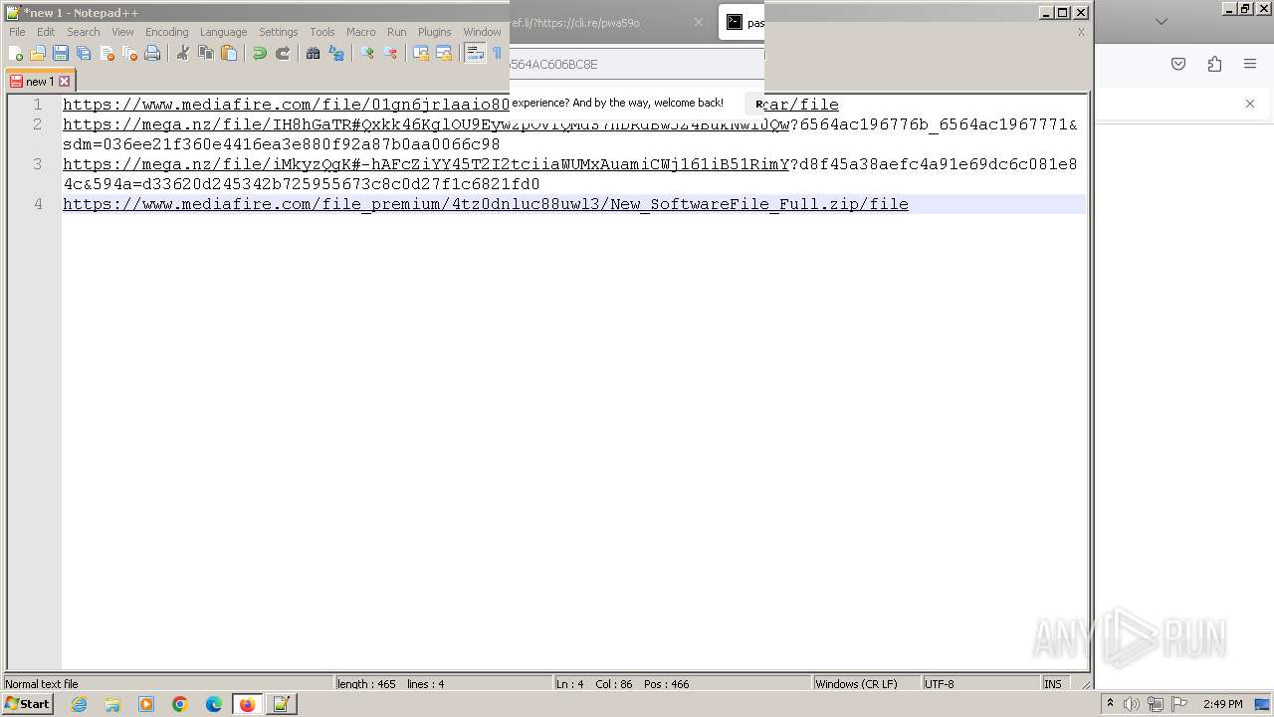Viewport: 1274px width, 717px height.
Task: Paste clipboard with the Paste icon
Action: [229, 54]
